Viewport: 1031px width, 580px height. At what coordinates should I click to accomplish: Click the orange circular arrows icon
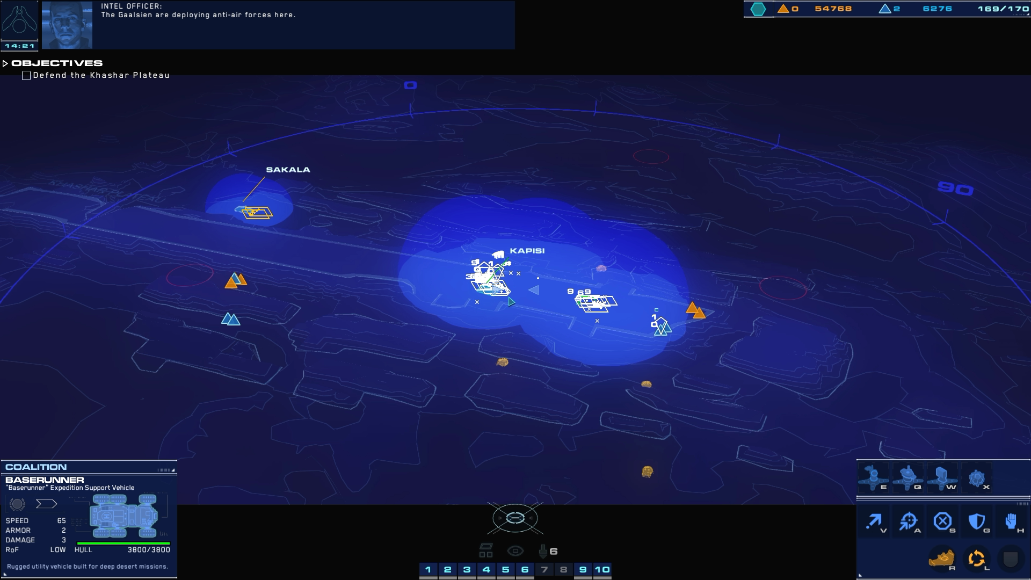[x=976, y=559]
